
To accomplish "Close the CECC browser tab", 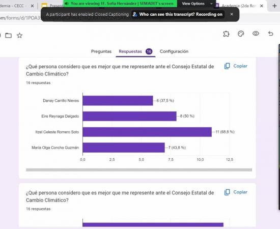I will click(32, 6).
